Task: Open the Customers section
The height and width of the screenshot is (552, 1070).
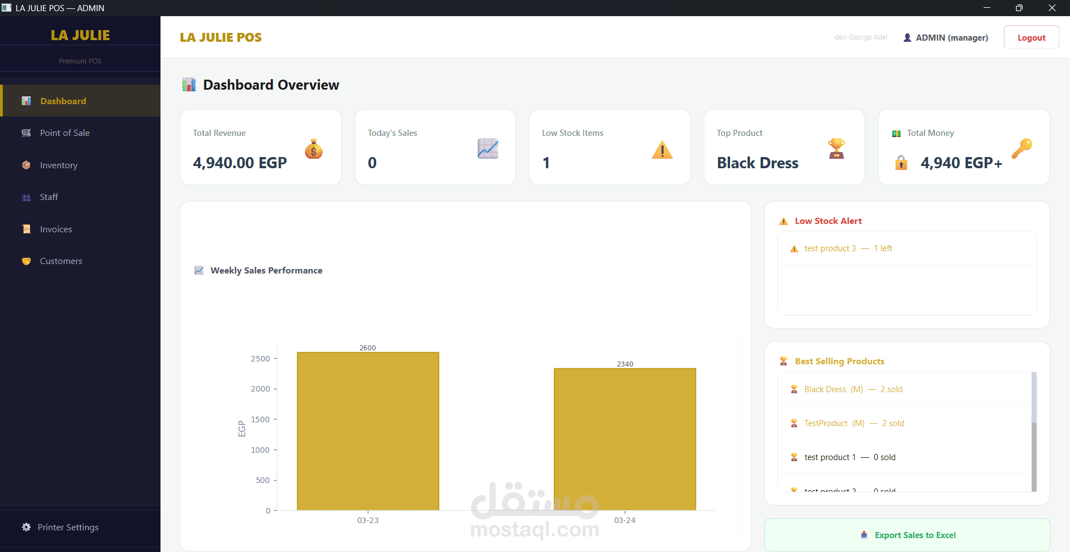Action: 80,261
